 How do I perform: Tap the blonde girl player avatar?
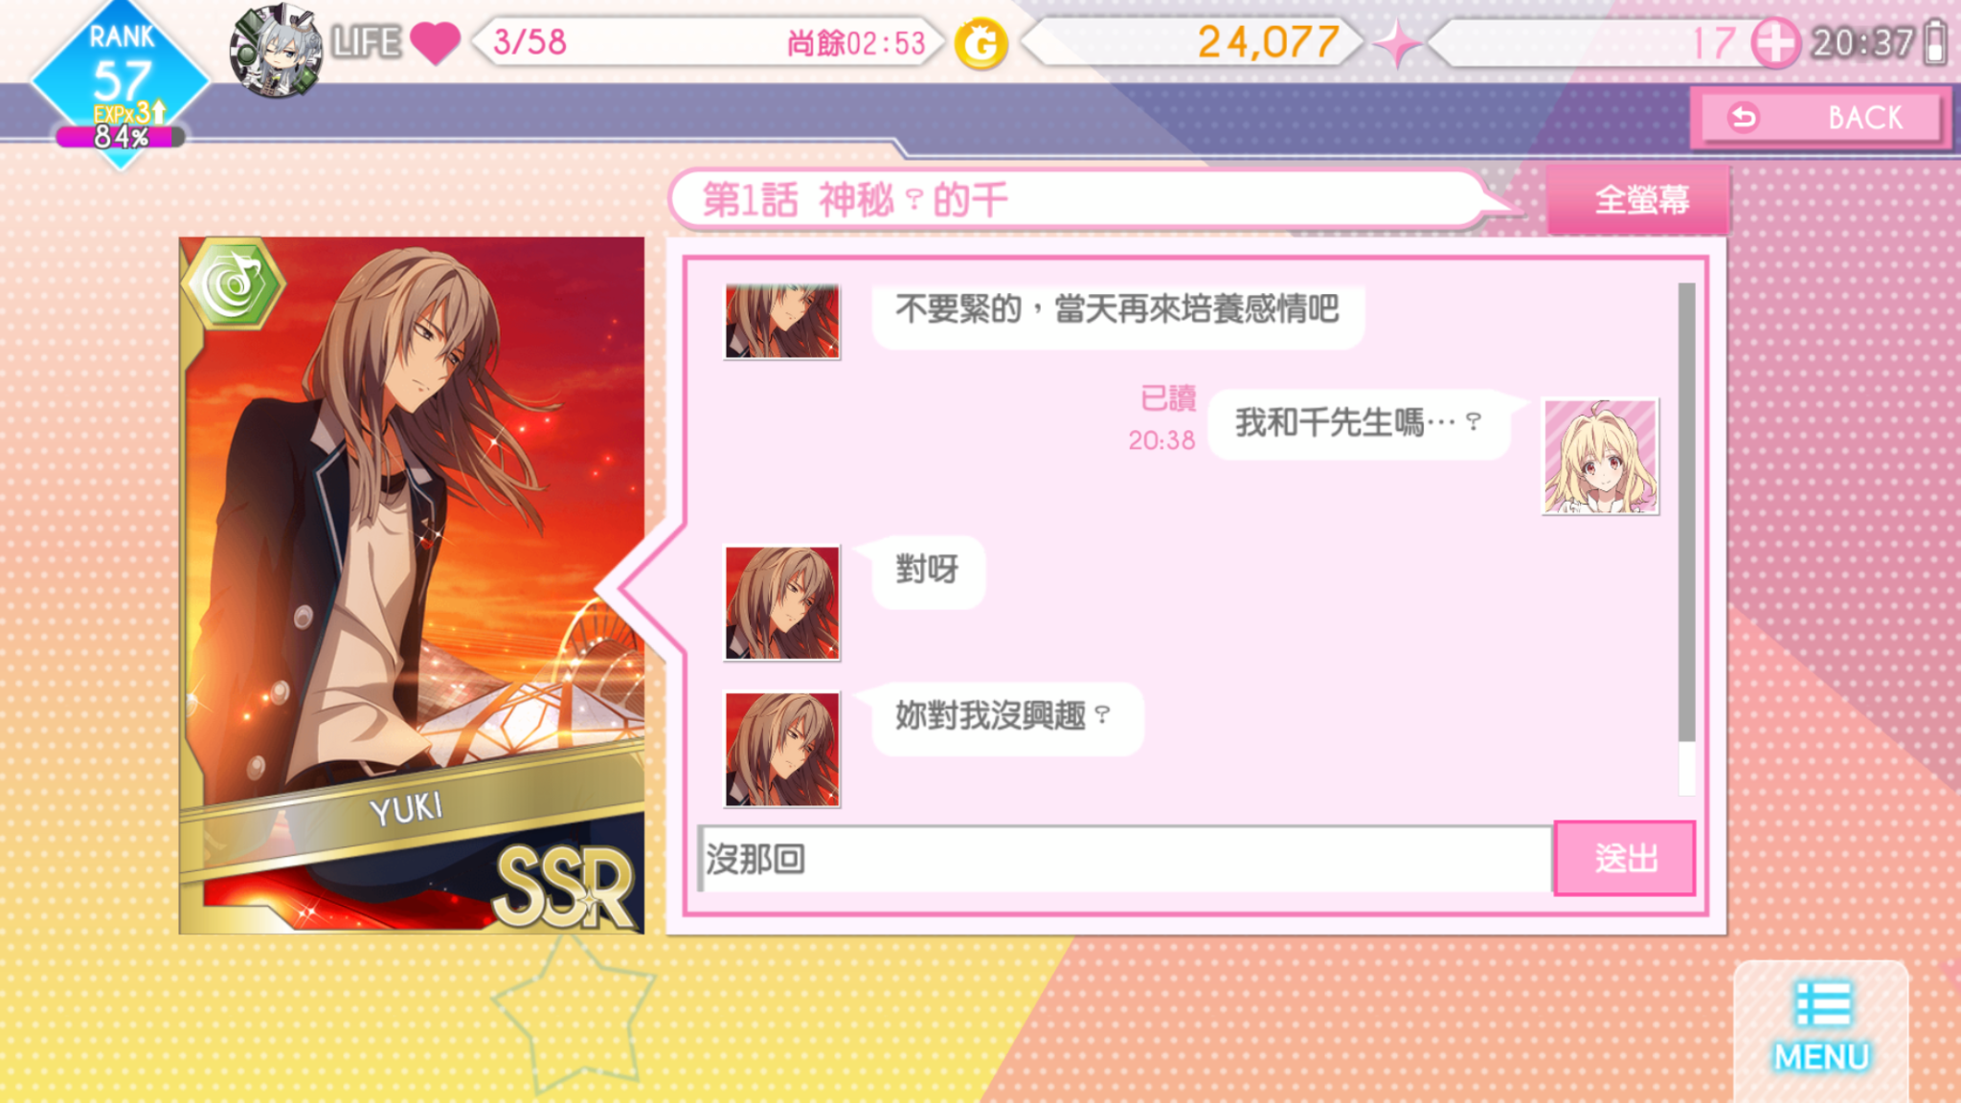pos(1600,457)
